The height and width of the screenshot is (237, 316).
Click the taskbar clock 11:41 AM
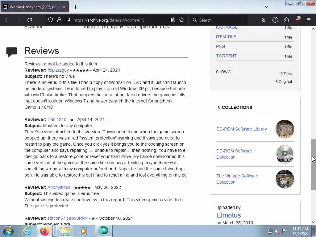pos(300,229)
